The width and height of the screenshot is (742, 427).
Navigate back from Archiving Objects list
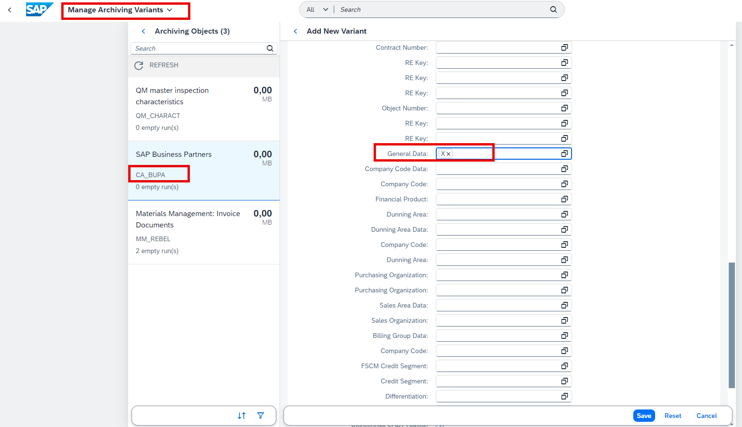pyautogui.click(x=143, y=31)
